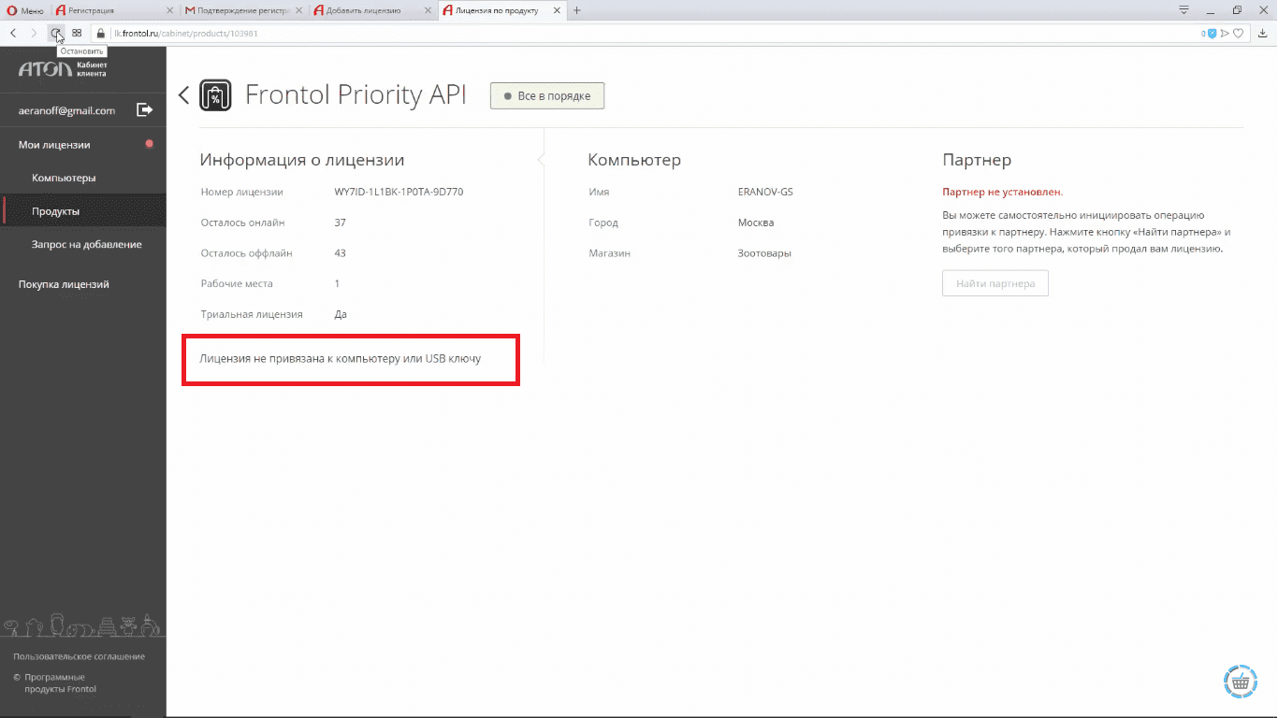Click the Партнер не установлен message
1278x718 pixels.
click(1002, 192)
